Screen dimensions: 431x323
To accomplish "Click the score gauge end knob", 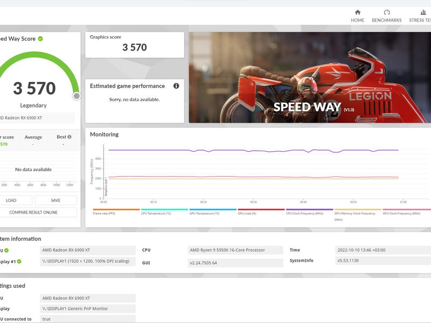I will (77, 96).
